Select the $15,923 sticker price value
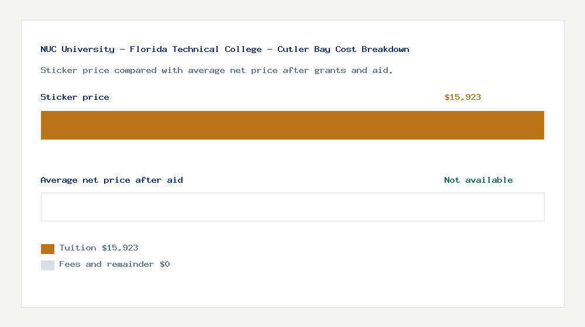Screen dimensions: 585x327 [x=463, y=97]
